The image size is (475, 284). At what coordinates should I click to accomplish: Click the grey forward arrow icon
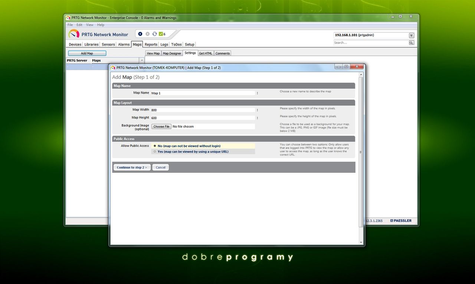147,34
